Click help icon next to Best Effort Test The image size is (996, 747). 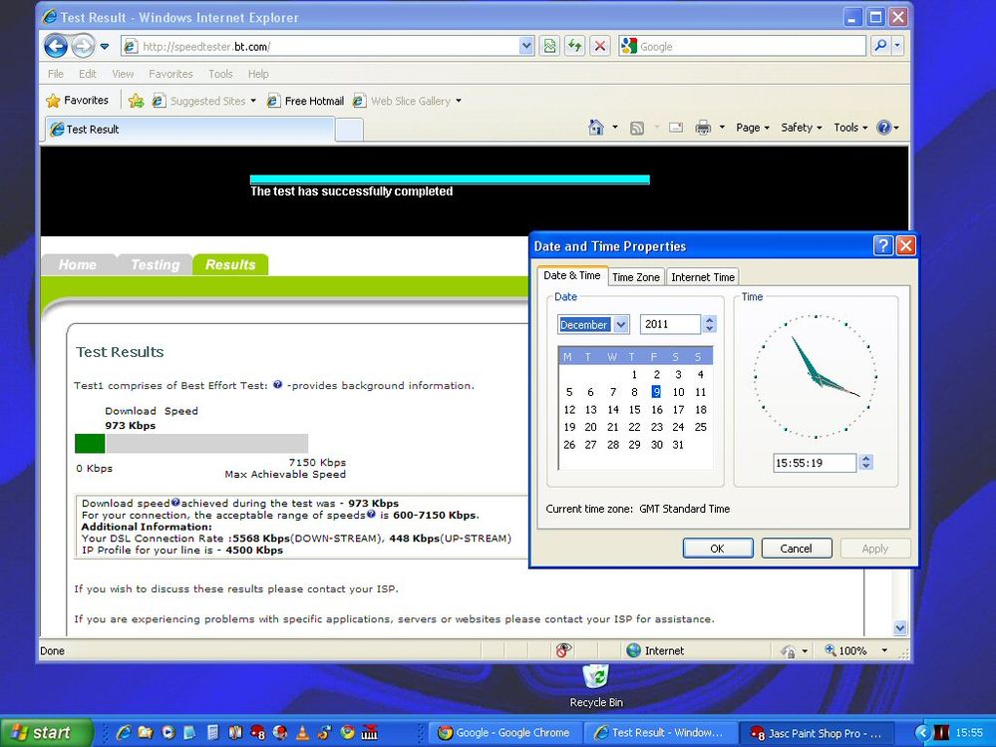(277, 384)
